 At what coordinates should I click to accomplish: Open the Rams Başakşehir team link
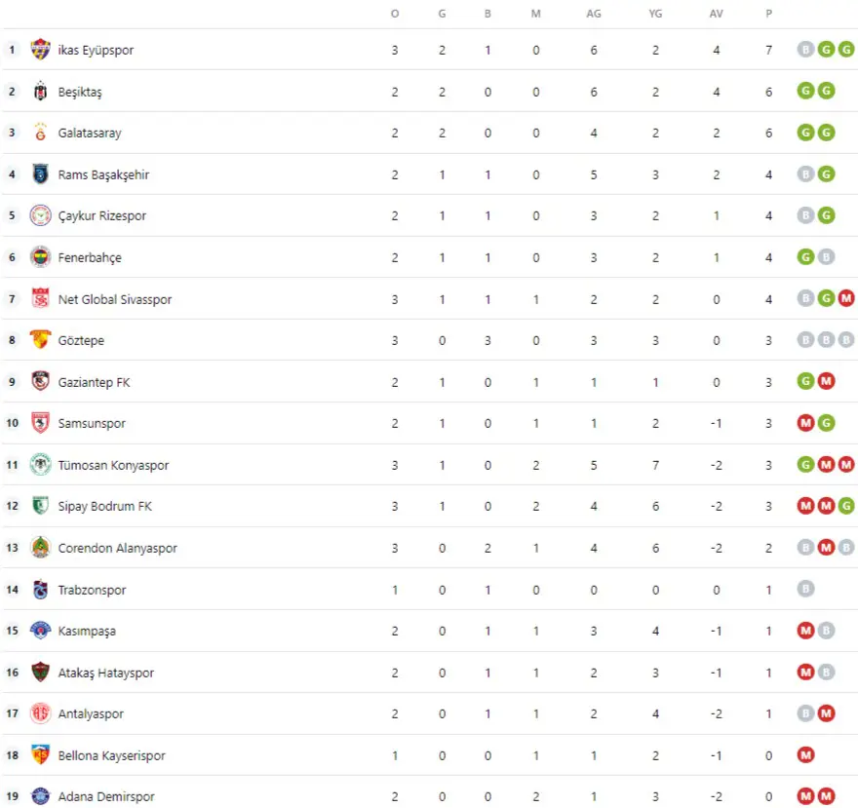[x=103, y=174]
